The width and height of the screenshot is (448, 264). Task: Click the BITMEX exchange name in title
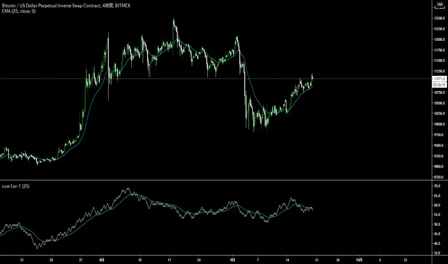(x=123, y=6)
